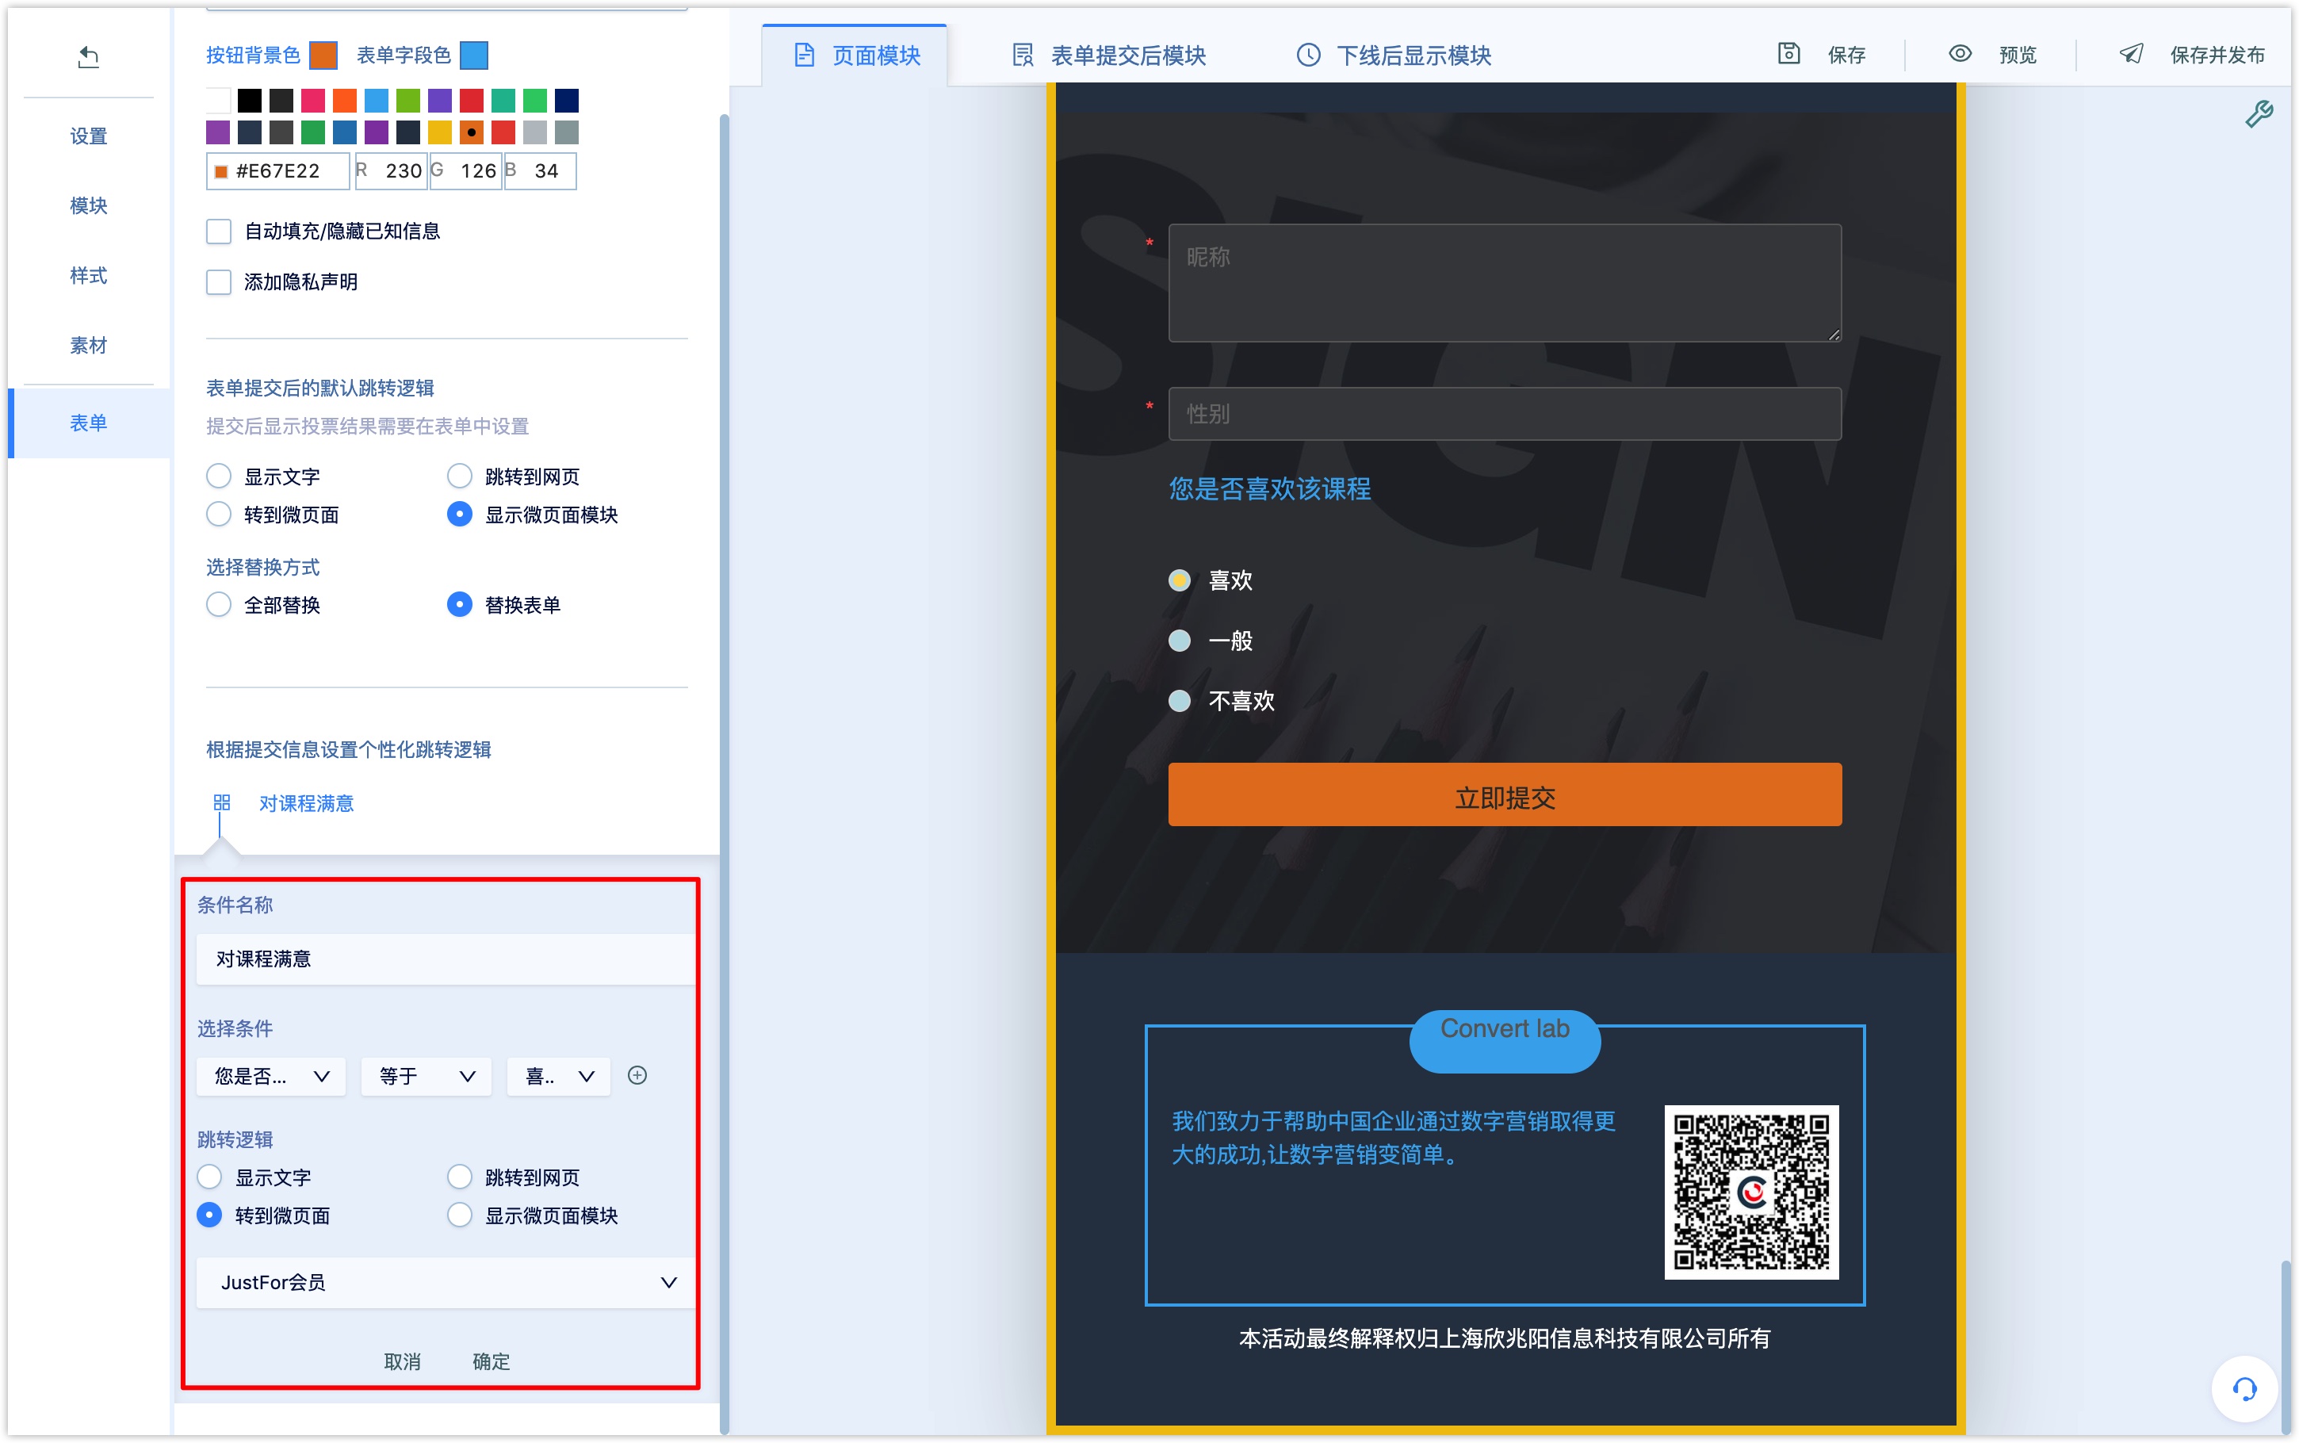Click 确定 in the condition panel

(x=492, y=1362)
